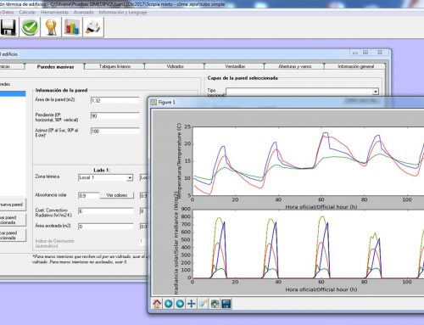Select the highlighted wall in paredes list
The image size is (424, 325).
(13, 93)
